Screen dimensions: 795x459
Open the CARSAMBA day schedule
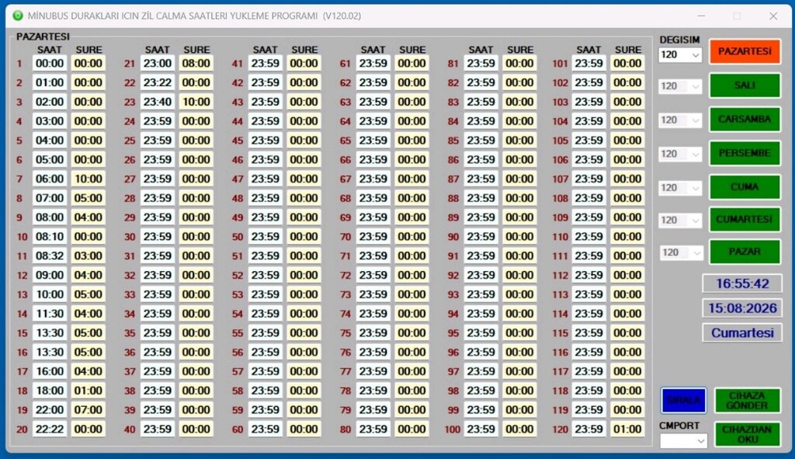pos(745,119)
